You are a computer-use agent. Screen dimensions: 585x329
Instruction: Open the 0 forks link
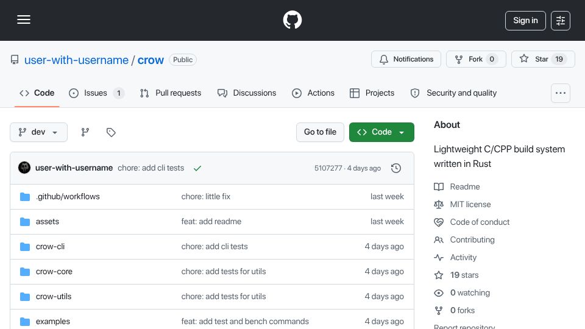[463, 310]
